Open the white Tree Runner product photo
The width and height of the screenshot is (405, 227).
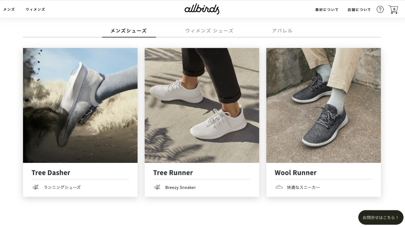(202, 105)
